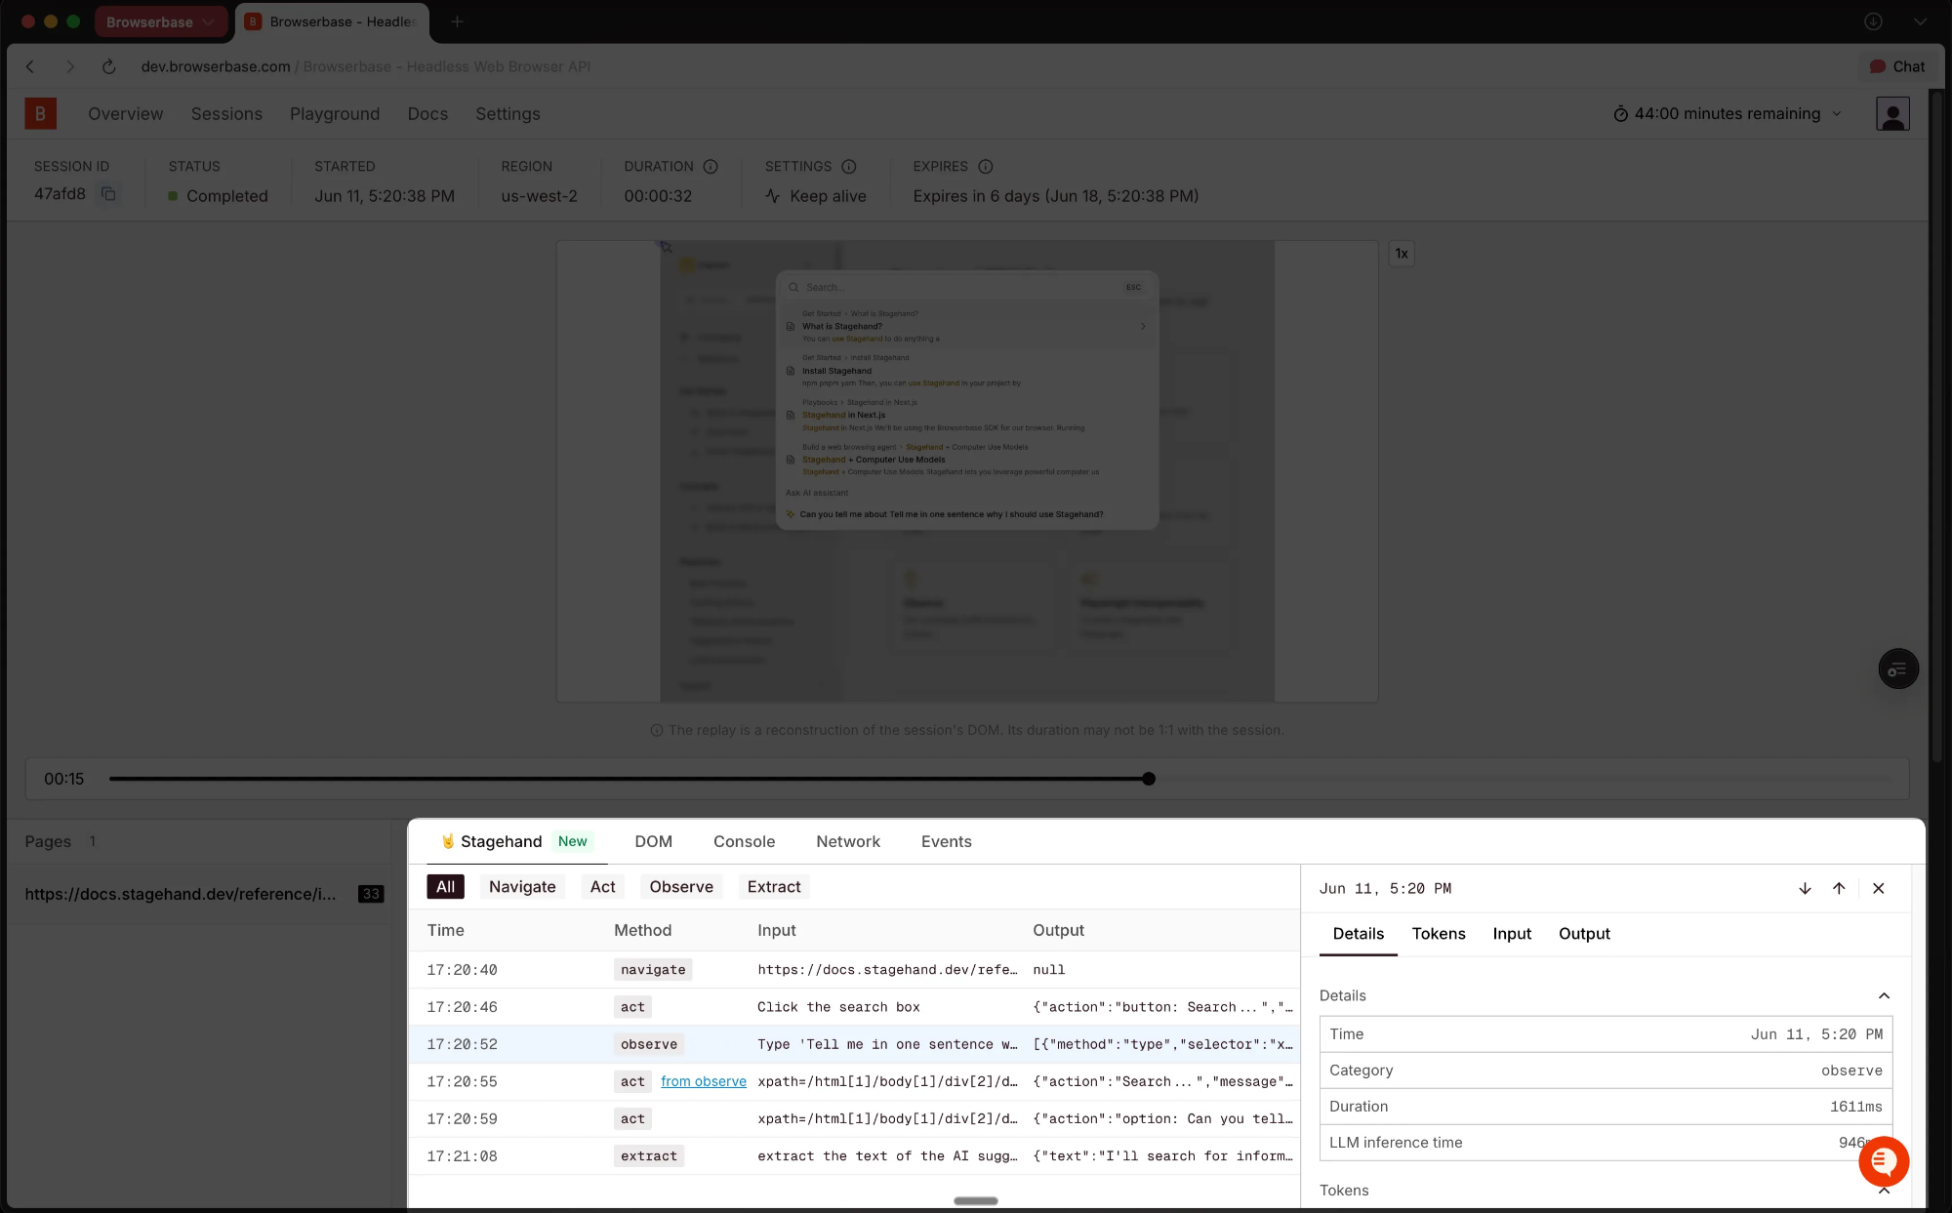Select the 17:21:08 extract log row

[854, 1155]
